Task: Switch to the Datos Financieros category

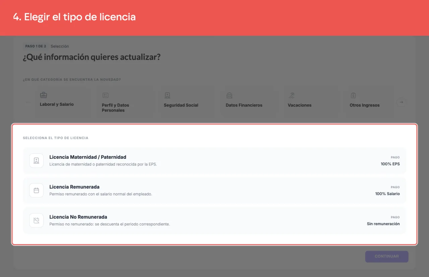Action: (x=249, y=102)
